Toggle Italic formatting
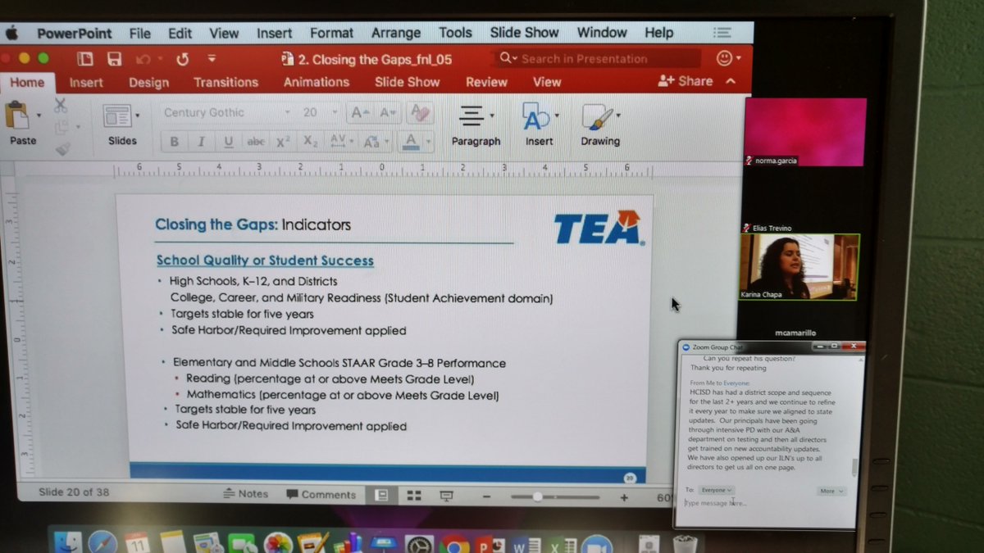 (x=201, y=142)
